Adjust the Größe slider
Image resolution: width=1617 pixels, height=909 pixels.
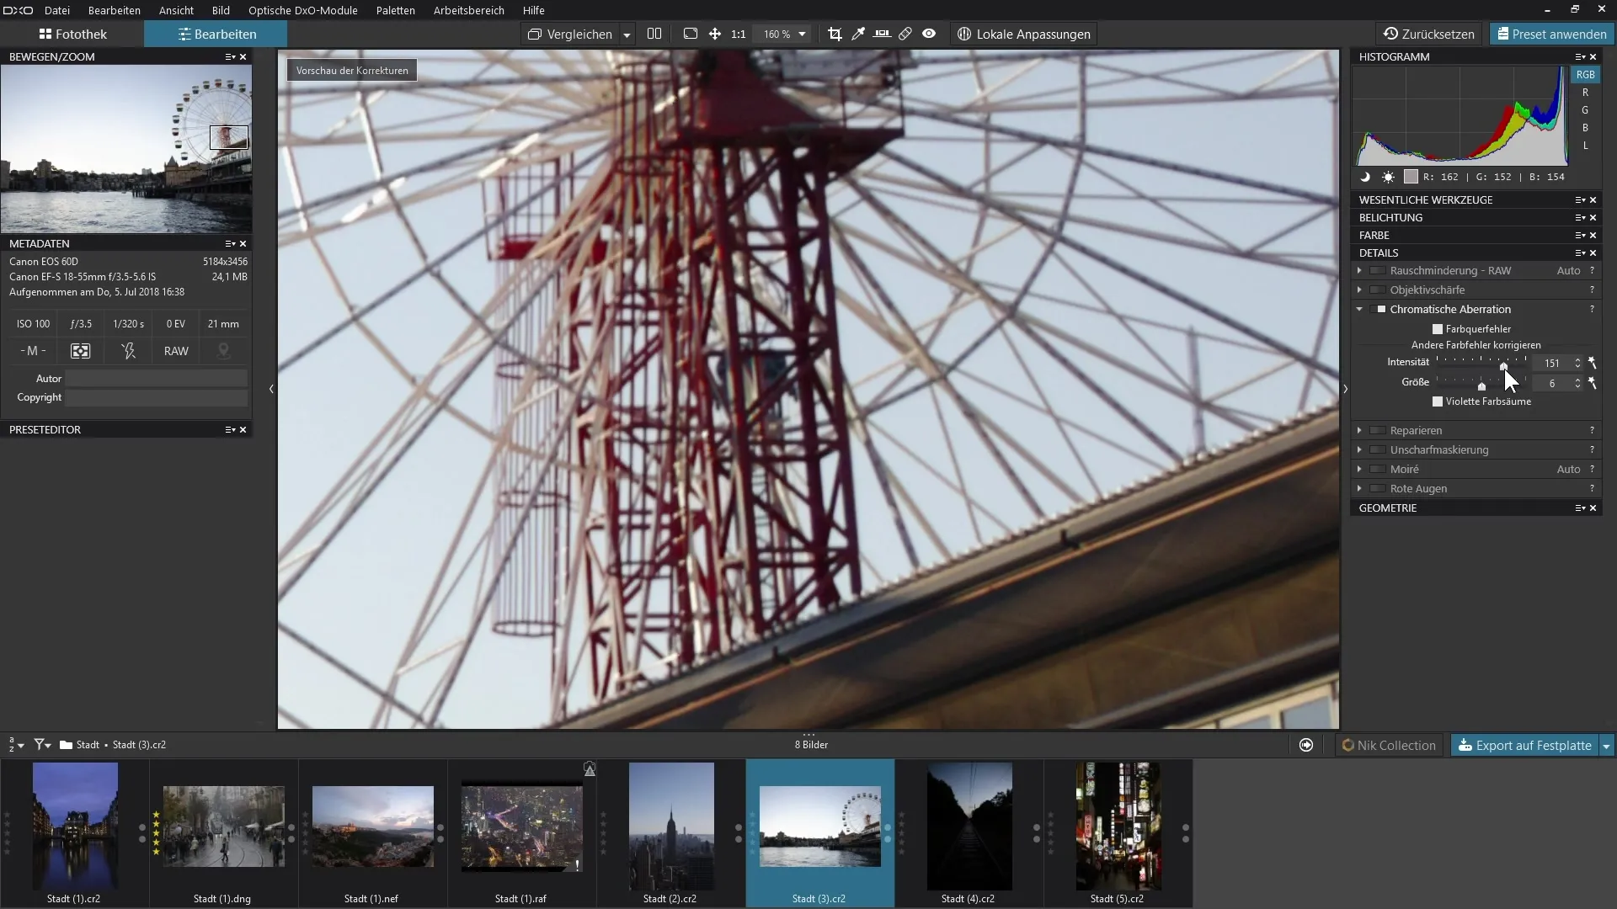pos(1481,385)
